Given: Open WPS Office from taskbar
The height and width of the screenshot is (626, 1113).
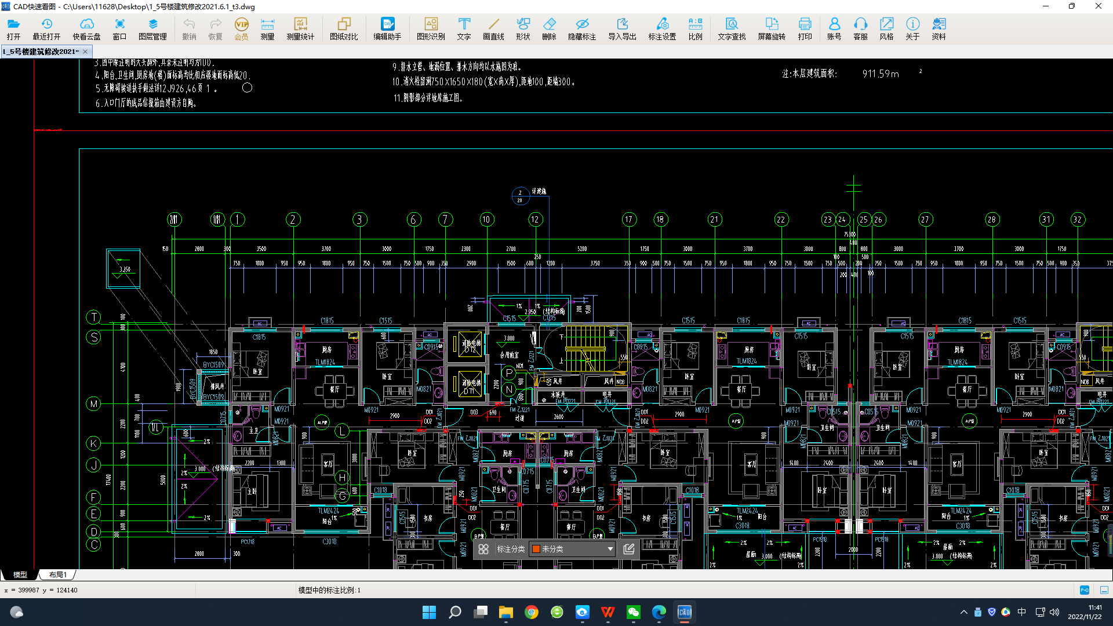Looking at the screenshot, I should 608,612.
